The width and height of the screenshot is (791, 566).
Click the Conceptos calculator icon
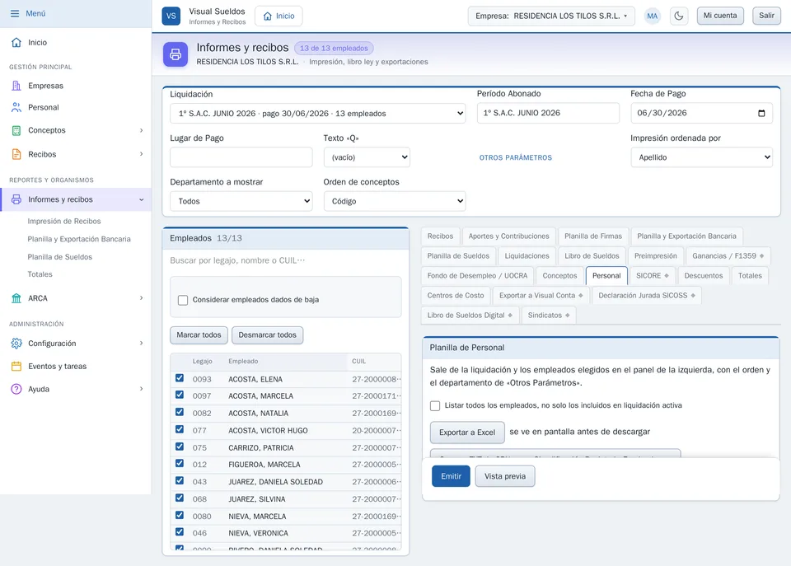coord(16,130)
